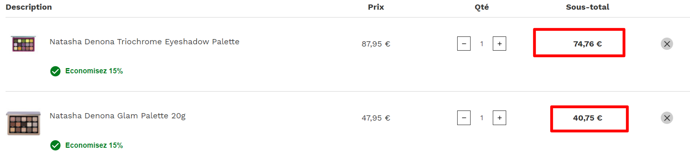Click Economisez 15% label under Triochrome Palette
Image resolution: width=690 pixels, height=163 pixels.
coord(94,71)
